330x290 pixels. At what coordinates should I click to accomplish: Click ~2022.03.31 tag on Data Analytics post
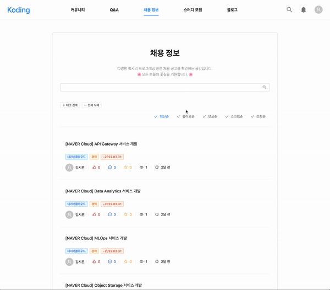(x=112, y=204)
